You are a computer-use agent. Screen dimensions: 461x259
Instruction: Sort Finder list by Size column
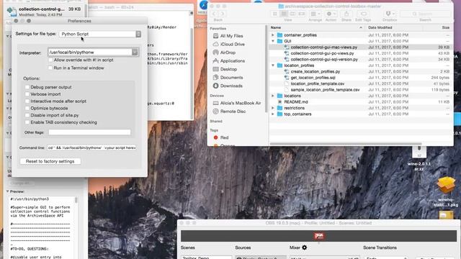437,27
